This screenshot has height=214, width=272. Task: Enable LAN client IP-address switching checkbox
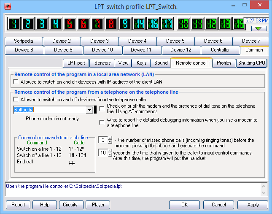pyautogui.click(x=16, y=81)
